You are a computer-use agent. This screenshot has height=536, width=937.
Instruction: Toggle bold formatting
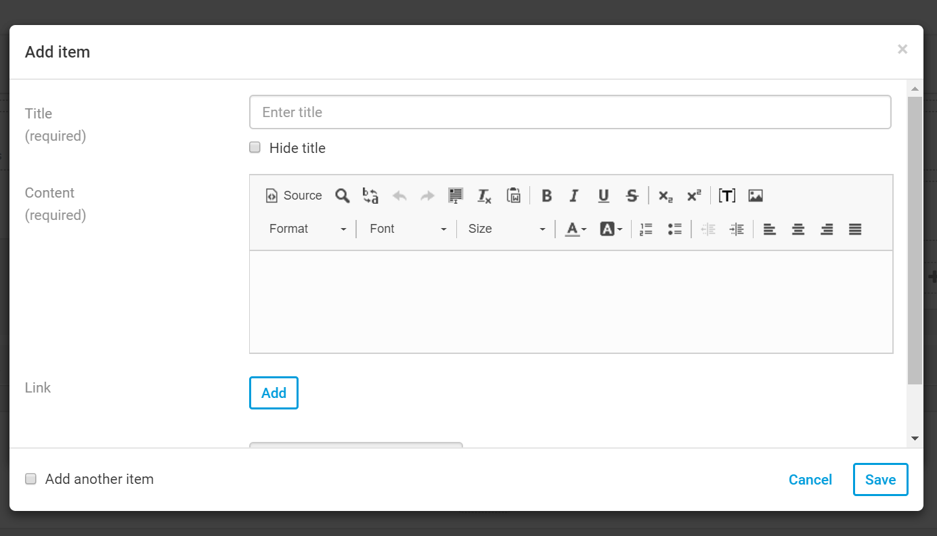click(546, 196)
